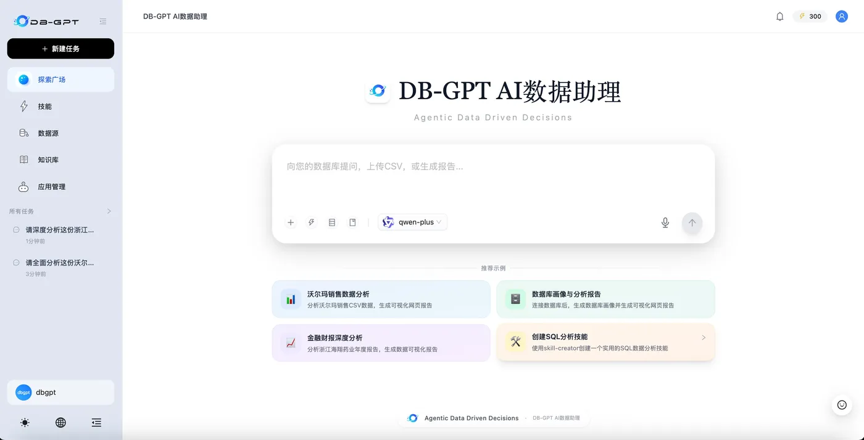Open the user avatar in the header

tap(842, 17)
